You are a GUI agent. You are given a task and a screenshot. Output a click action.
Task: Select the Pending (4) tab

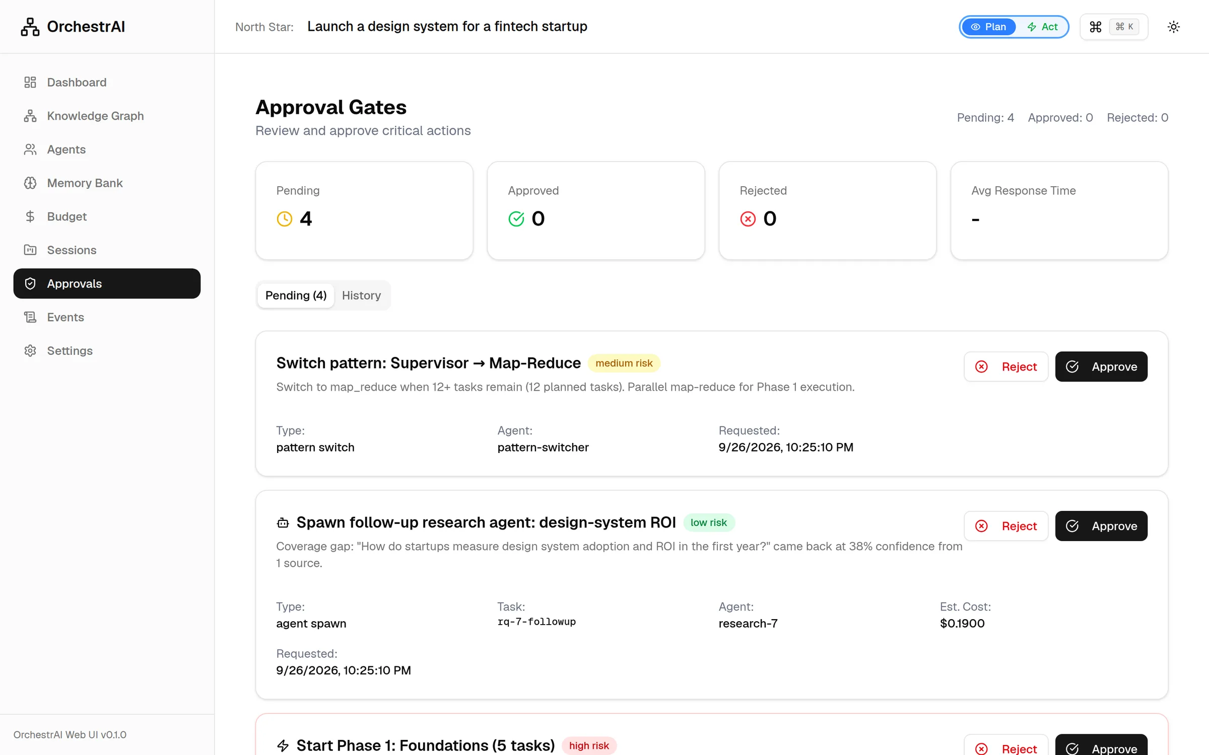pos(296,295)
